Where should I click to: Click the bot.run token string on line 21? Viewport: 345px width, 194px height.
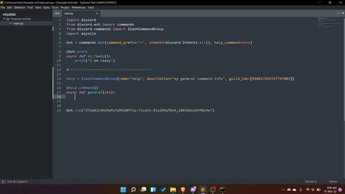148,110
